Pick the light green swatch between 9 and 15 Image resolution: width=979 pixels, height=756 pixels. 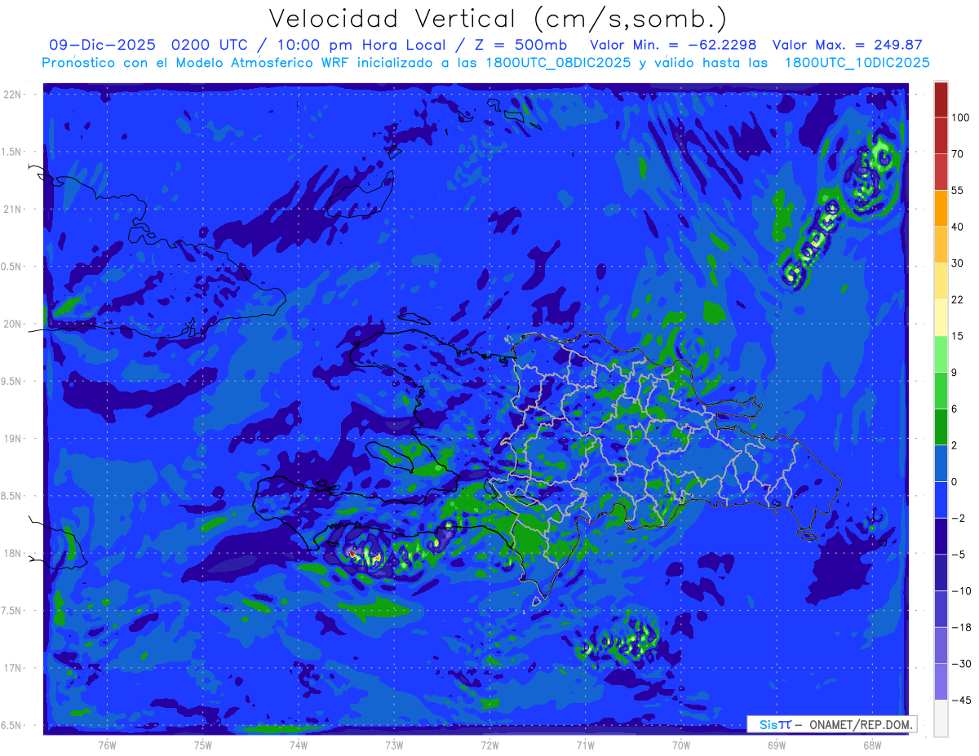click(941, 354)
